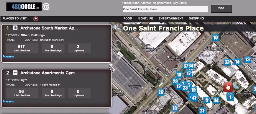Select map marker 28
This screenshot has width=256, height=114.
(175, 81)
